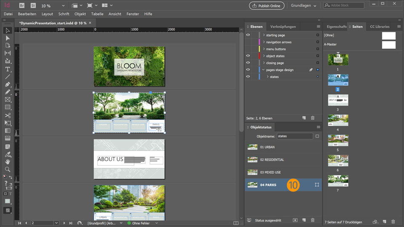Expand the menu buttons layer
Screen dimensions: 404x227
click(263, 49)
